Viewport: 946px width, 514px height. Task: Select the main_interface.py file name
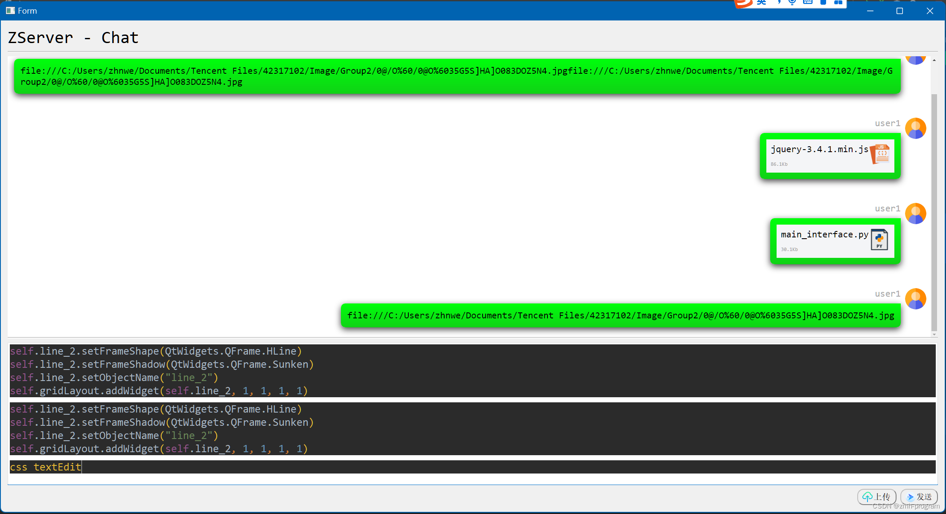[824, 234]
